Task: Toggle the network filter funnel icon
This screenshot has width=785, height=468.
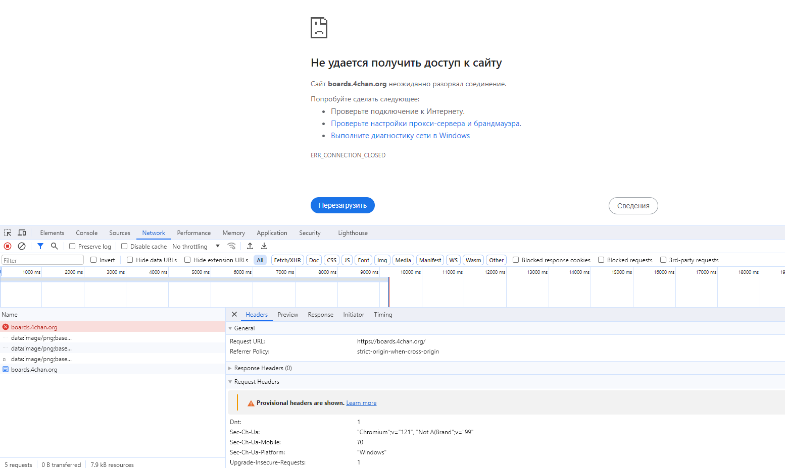Action: [x=40, y=246]
